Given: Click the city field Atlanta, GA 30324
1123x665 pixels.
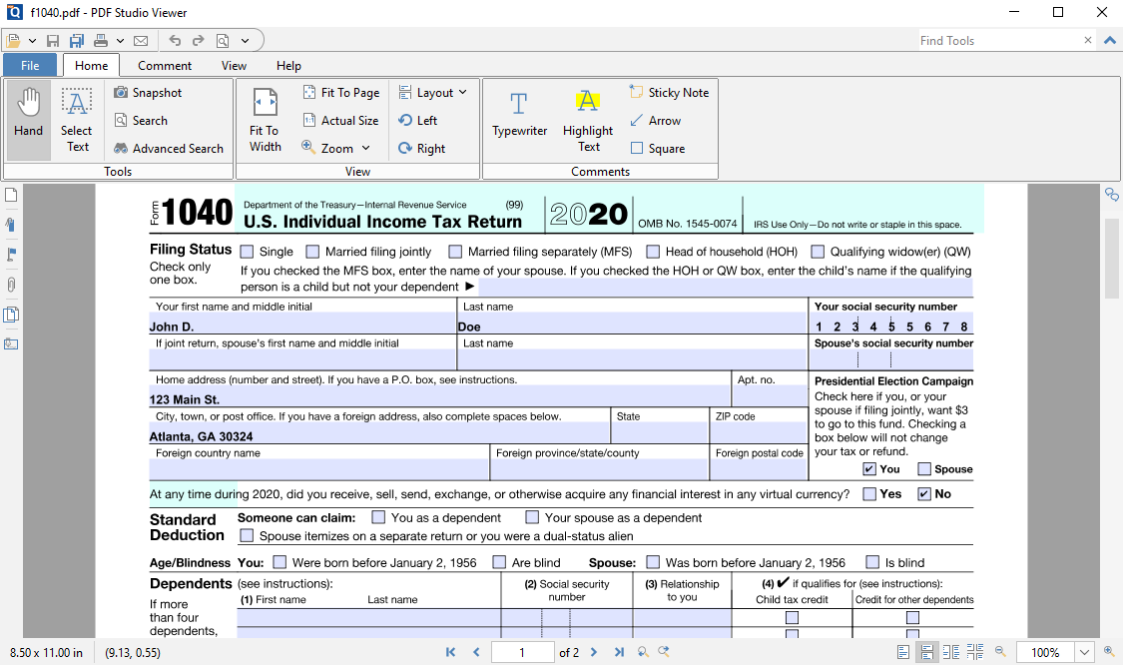Looking at the screenshot, I should tap(379, 432).
